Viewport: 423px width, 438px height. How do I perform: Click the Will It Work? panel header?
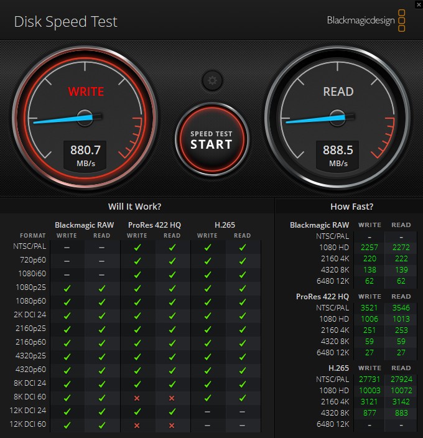coord(134,207)
